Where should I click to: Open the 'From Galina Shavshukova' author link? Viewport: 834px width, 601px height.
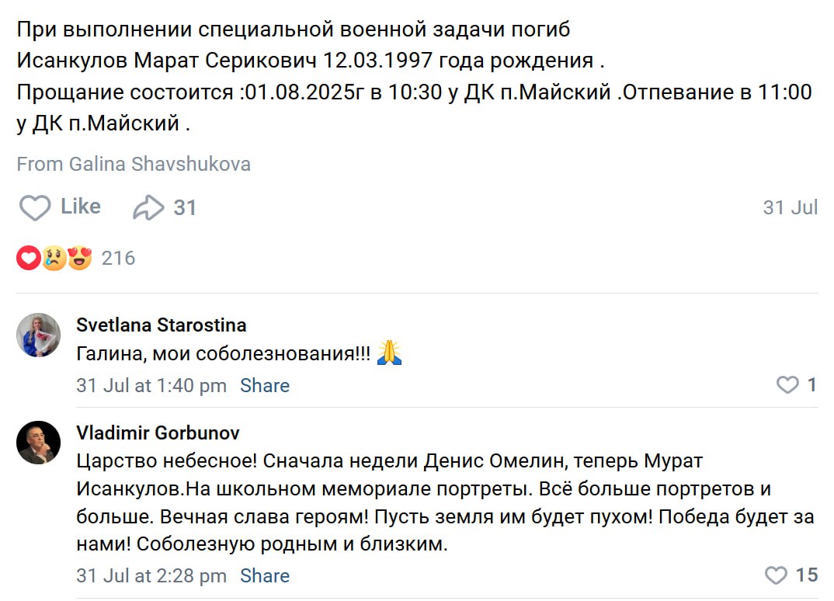(134, 165)
